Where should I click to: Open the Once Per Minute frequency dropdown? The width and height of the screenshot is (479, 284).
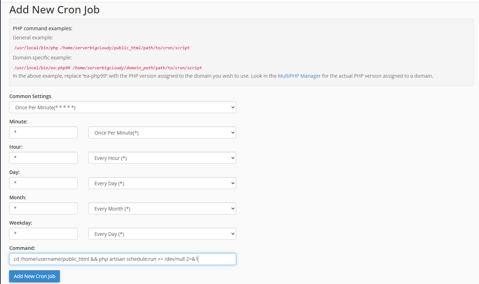162,133
